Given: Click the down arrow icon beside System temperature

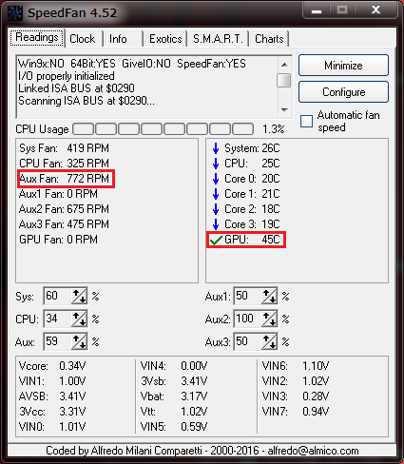Looking at the screenshot, I should [216, 148].
